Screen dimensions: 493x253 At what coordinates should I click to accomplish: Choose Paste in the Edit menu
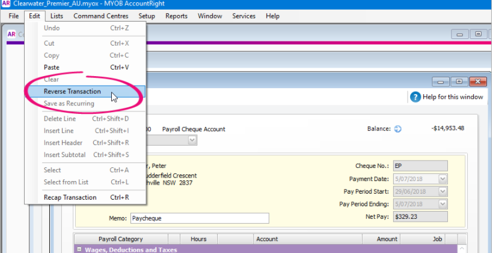tap(52, 67)
